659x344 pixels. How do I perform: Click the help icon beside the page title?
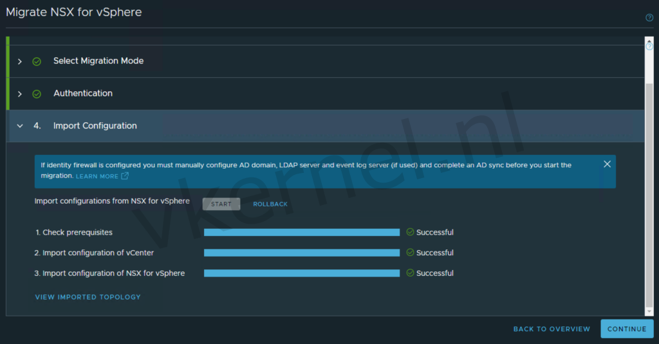click(x=649, y=17)
